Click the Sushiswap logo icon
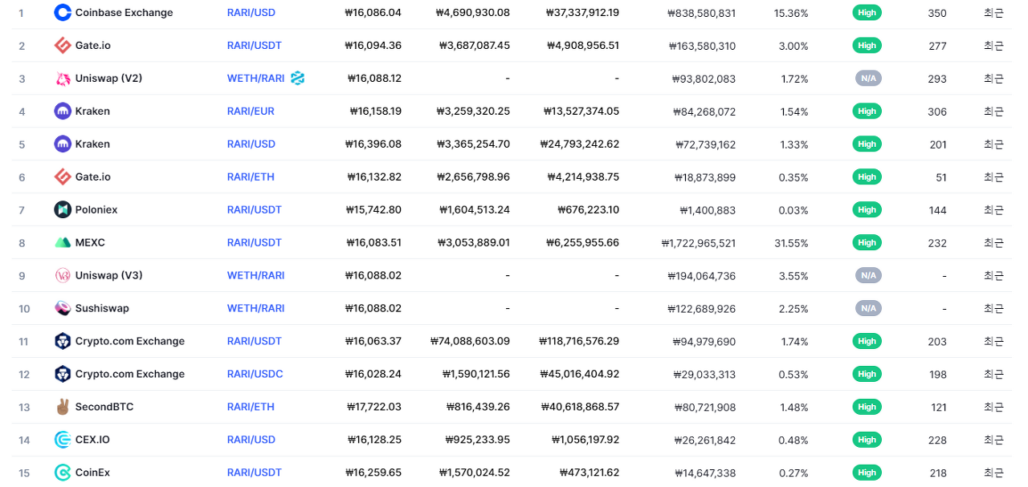The image size is (1028, 487). point(63,309)
